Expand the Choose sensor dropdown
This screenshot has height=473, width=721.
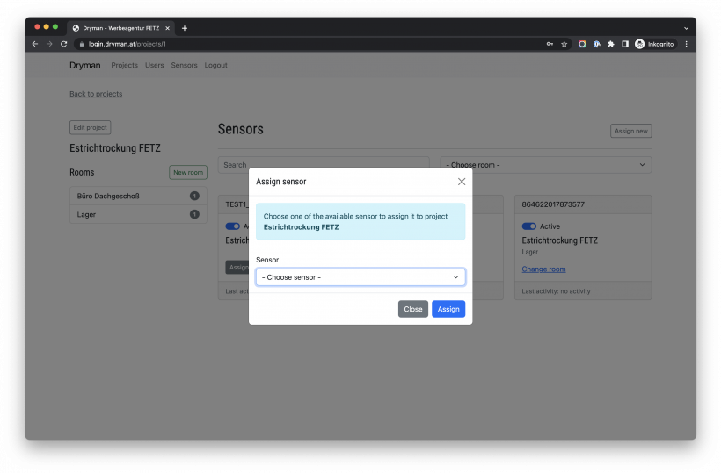coord(360,277)
